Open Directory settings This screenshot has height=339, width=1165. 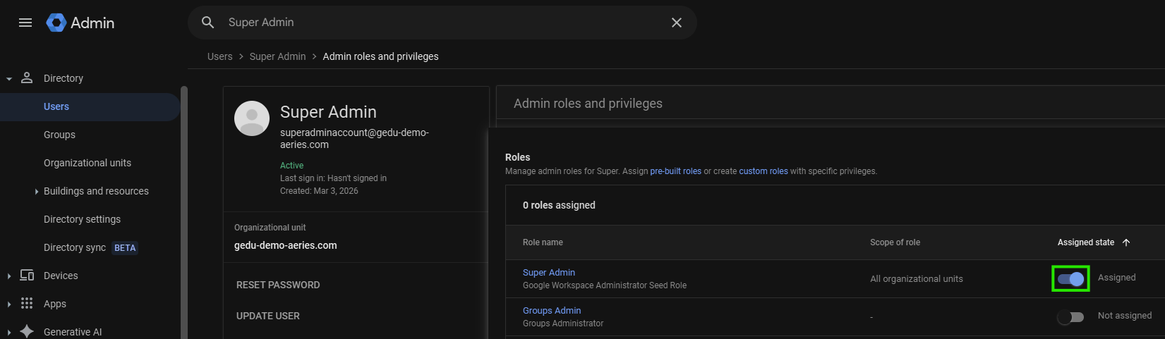tap(82, 219)
